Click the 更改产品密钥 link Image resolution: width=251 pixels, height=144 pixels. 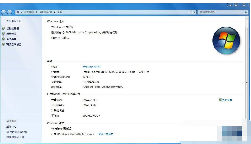coord(106,134)
